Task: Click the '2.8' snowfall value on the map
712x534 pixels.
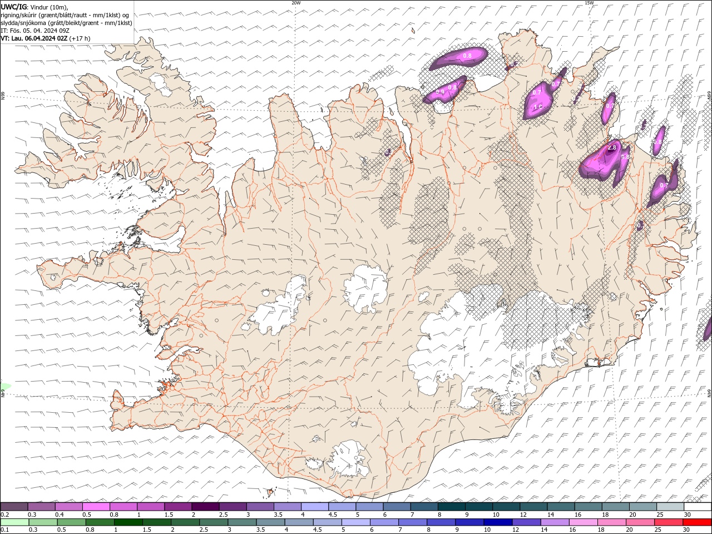Action: (612, 147)
